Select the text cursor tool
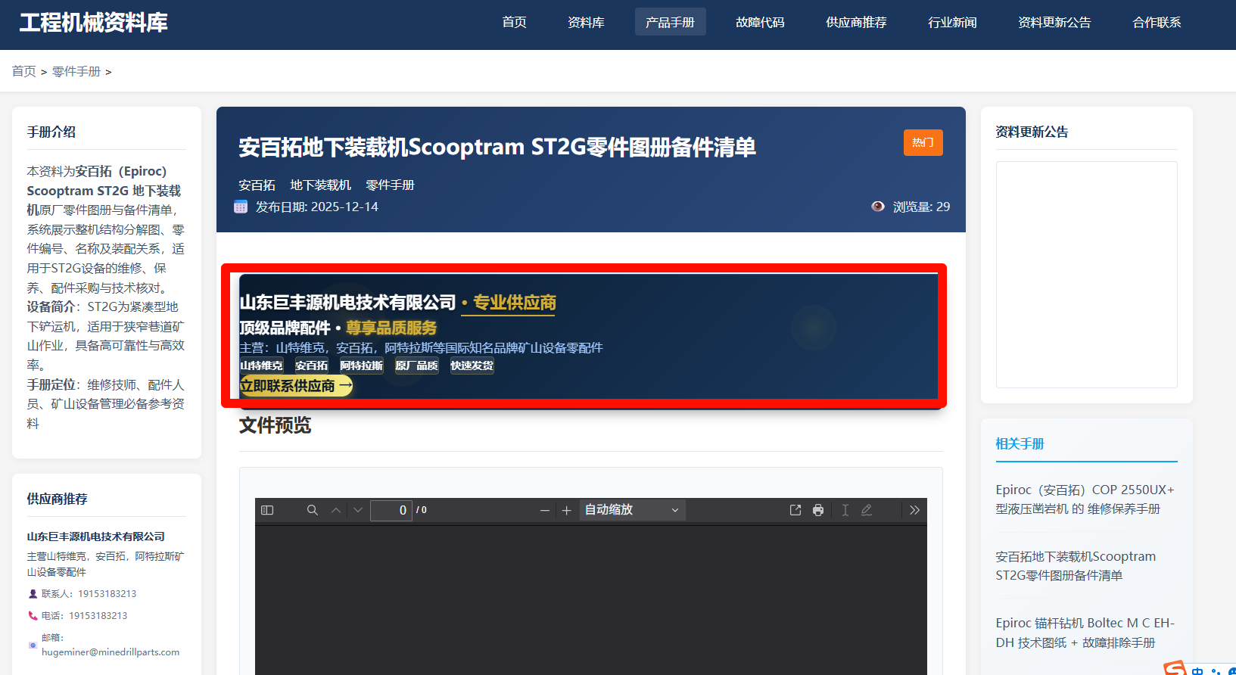The width and height of the screenshot is (1236, 675). pos(845,510)
